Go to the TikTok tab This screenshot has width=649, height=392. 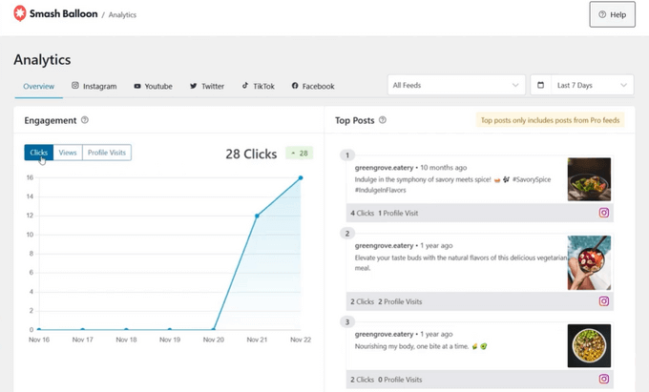259,86
